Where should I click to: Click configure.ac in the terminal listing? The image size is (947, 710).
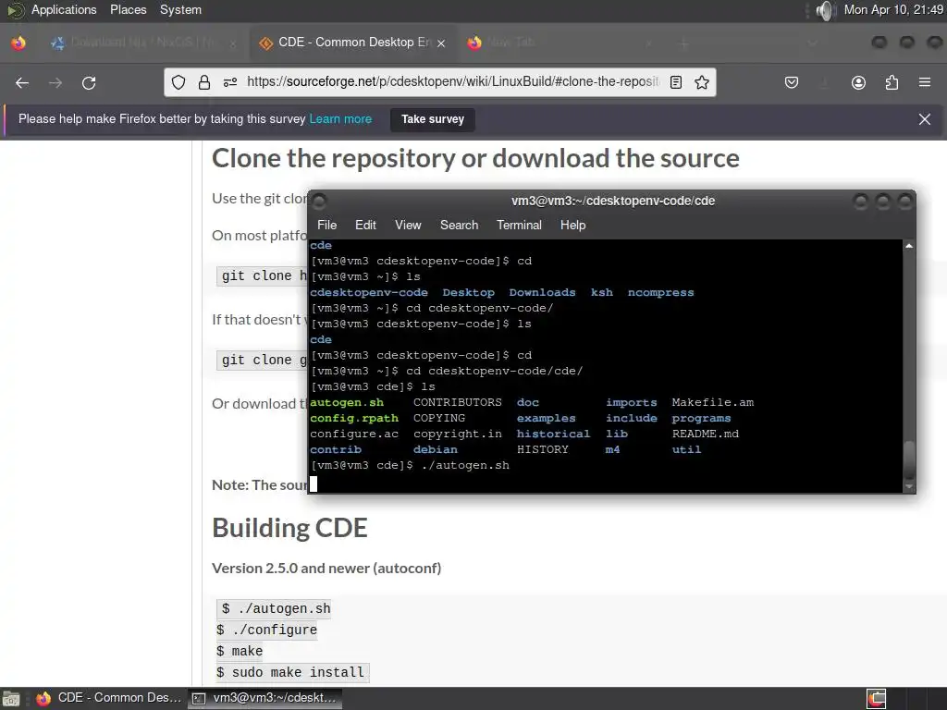tap(354, 435)
